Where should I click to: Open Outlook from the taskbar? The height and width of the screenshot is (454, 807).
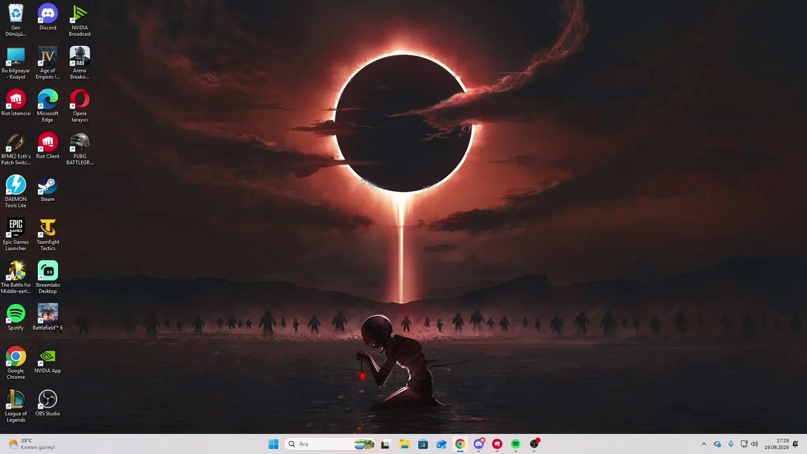point(441,444)
